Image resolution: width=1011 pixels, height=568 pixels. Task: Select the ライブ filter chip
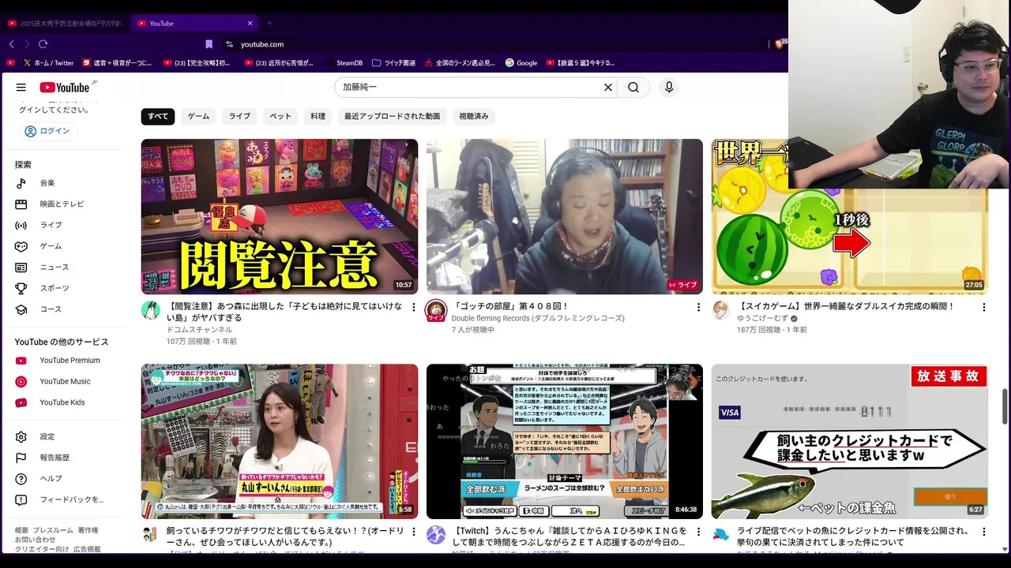[x=239, y=116]
